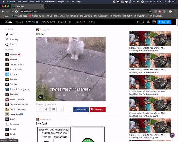
Task: Open Happy Poo section
Action: 14,114
